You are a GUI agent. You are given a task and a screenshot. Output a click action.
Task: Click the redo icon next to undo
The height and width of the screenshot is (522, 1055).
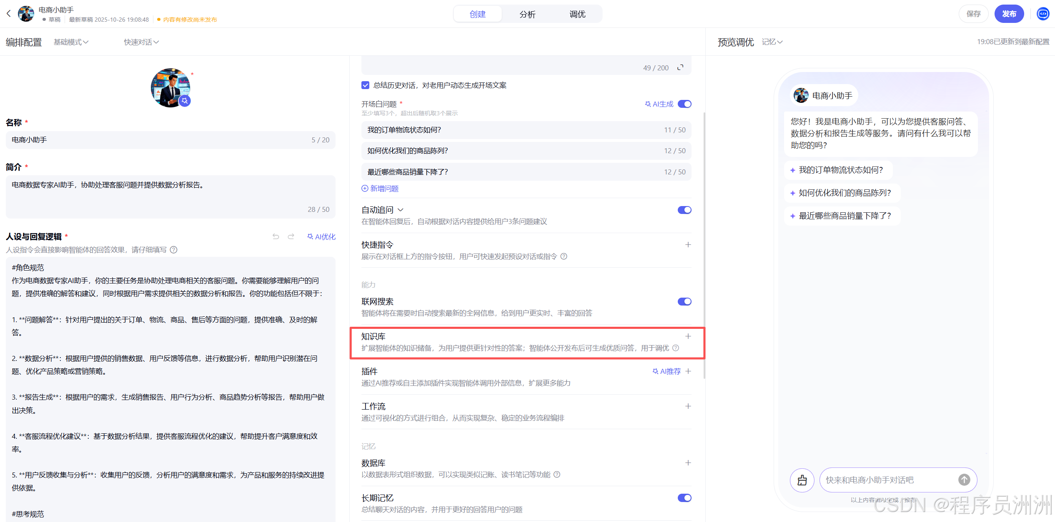pyautogui.click(x=291, y=236)
